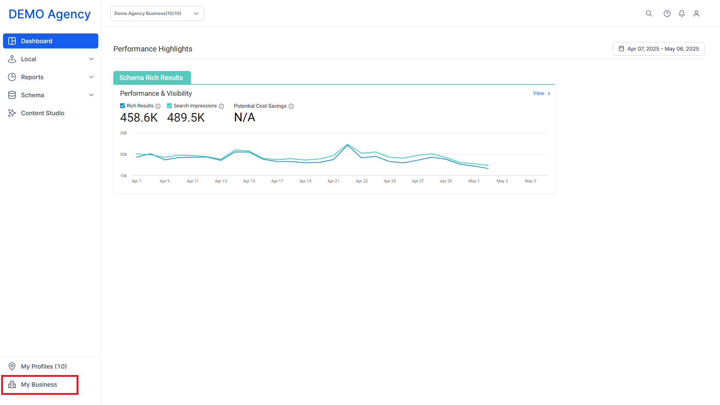Select the Dashboard menu item

[51, 41]
